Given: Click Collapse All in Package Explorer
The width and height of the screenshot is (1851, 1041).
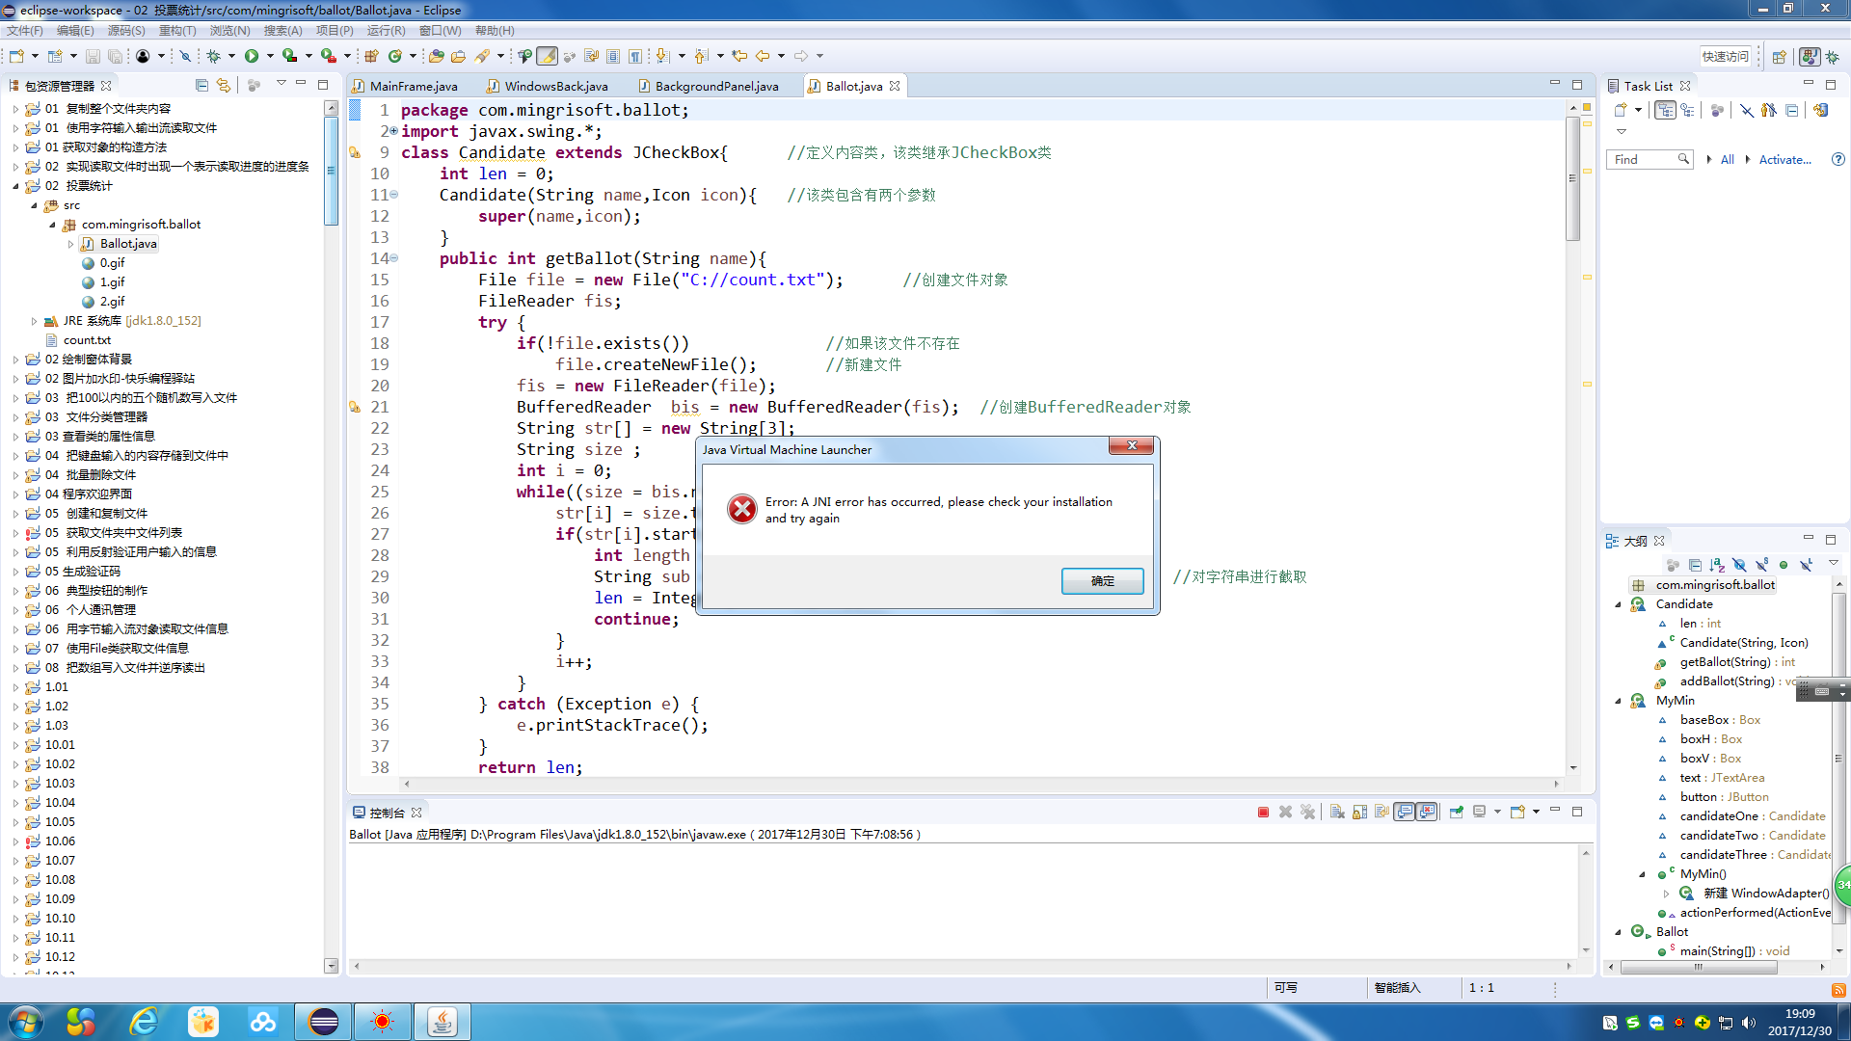Looking at the screenshot, I should click(x=201, y=85).
